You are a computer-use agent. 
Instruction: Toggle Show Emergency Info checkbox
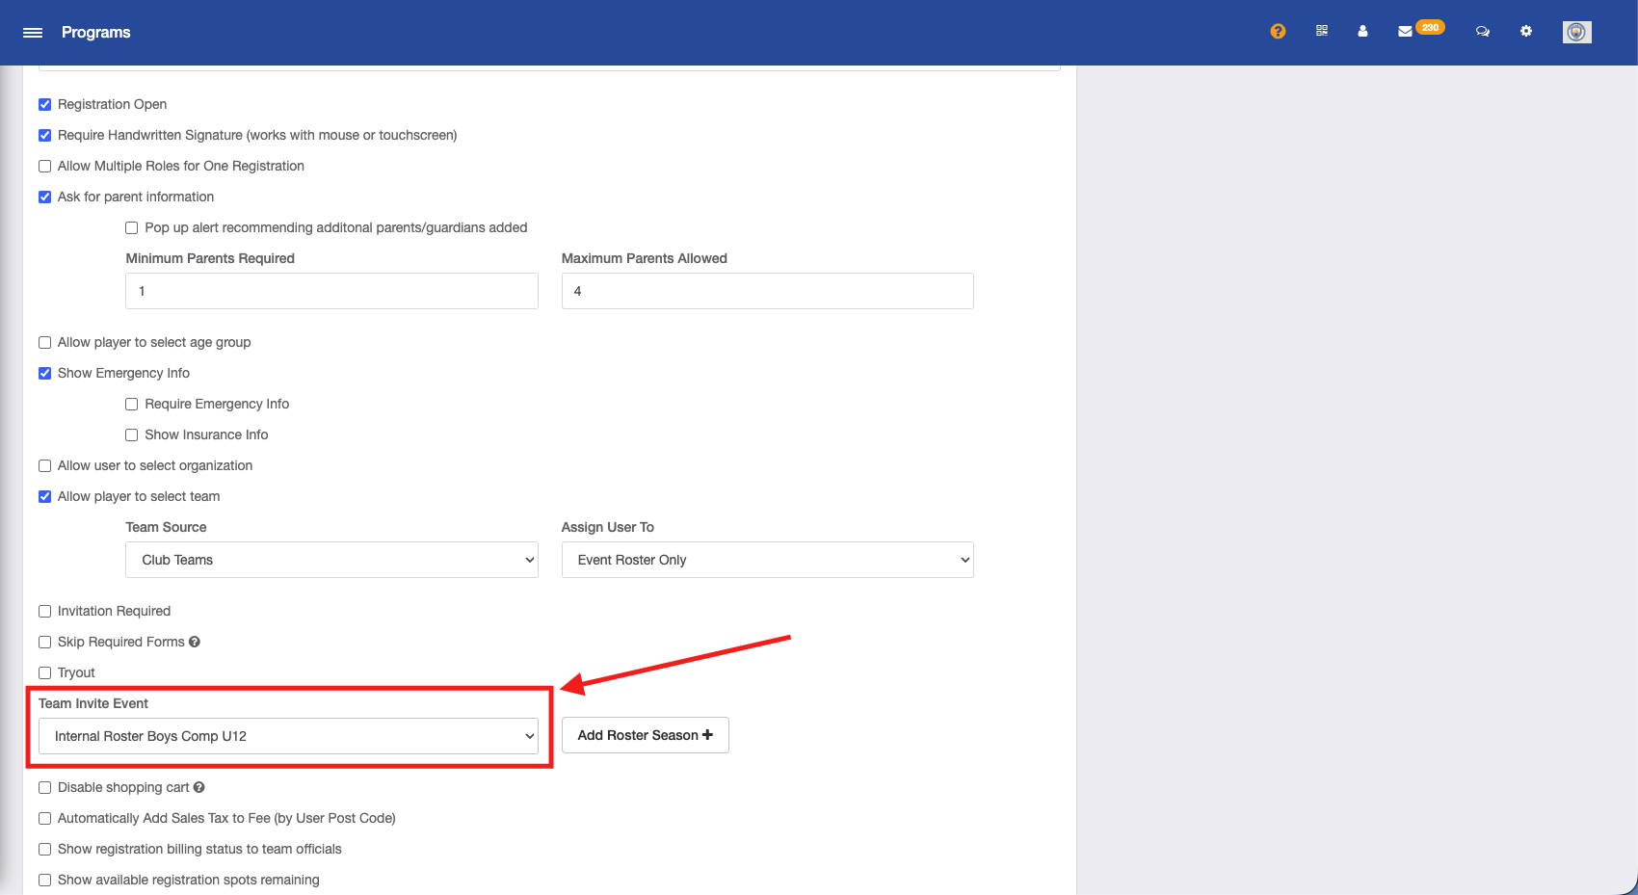44,373
